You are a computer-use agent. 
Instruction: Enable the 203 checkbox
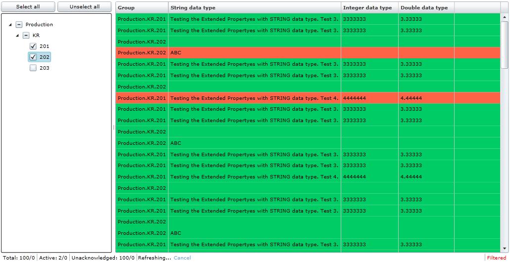[33, 68]
